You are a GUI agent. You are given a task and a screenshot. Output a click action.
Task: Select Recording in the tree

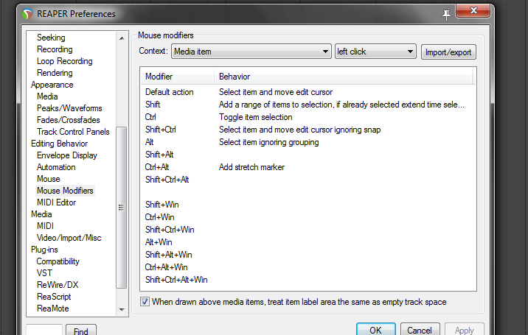[x=55, y=49]
